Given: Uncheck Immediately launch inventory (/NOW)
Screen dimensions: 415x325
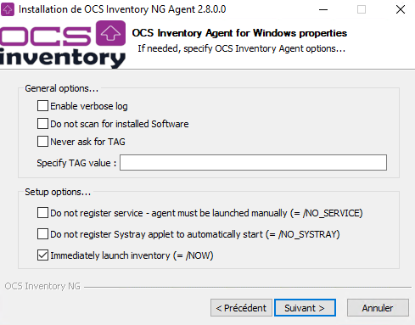Looking at the screenshot, I should (x=42, y=255).
